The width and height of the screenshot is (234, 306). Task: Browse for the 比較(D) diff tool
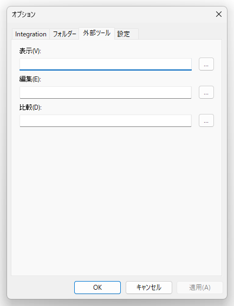tap(206, 120)
